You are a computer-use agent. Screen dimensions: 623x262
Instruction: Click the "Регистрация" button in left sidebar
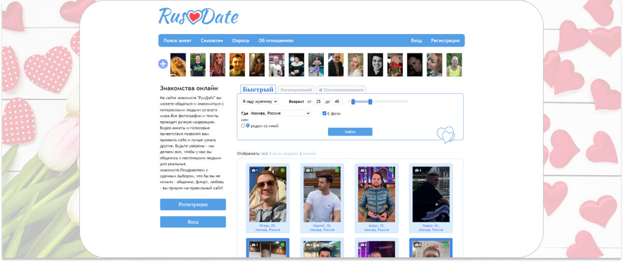click(193, 204)
